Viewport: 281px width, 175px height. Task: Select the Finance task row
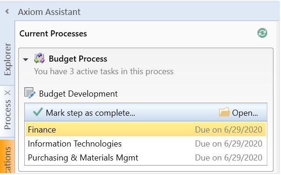[x=146, y=129]
